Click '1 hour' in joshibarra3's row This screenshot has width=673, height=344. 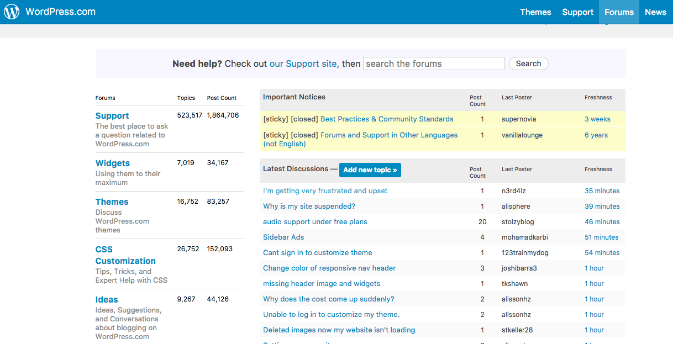click(594, 268)
